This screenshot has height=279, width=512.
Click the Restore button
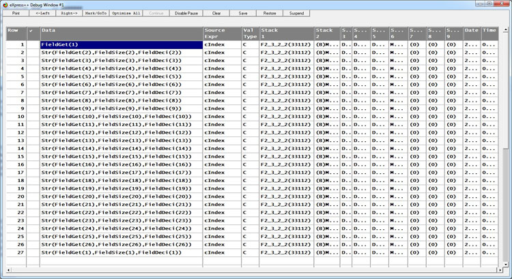pos(270,13)
